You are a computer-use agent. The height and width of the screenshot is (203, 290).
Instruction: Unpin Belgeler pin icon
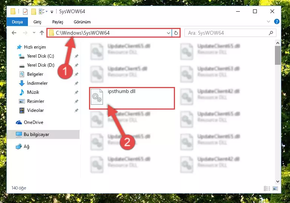pyautogui.click(x=77, y=74)
